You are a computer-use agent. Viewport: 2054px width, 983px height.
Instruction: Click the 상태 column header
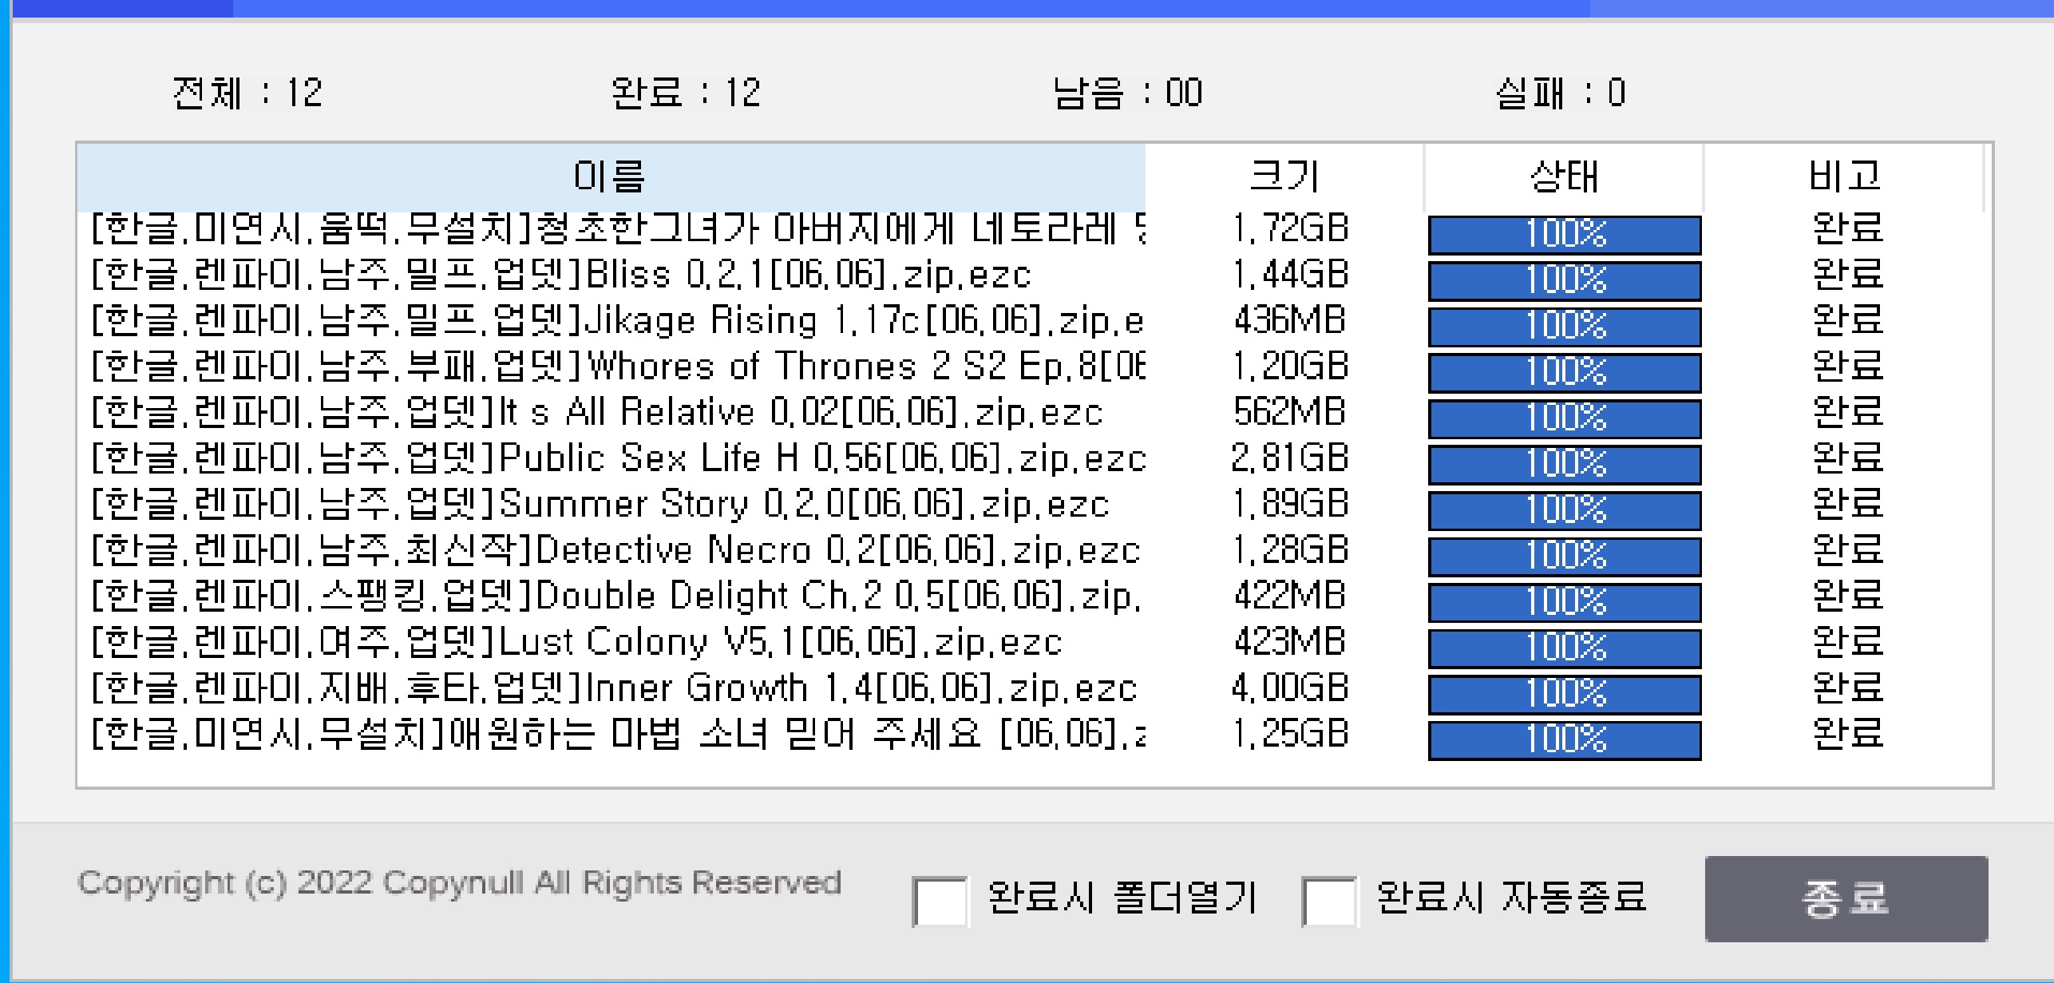pyautogui.click(x=1563, y=176)
